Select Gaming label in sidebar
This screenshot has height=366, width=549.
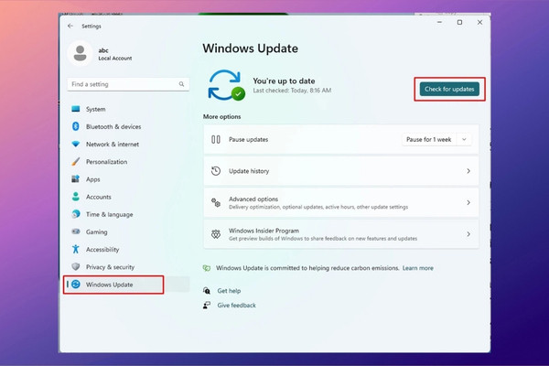(97, 231)
